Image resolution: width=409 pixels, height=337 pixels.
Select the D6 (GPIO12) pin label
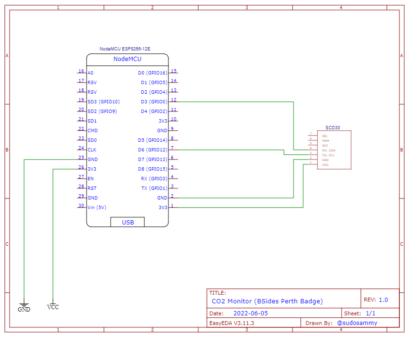pyautogui.click(x=153, y=150)
